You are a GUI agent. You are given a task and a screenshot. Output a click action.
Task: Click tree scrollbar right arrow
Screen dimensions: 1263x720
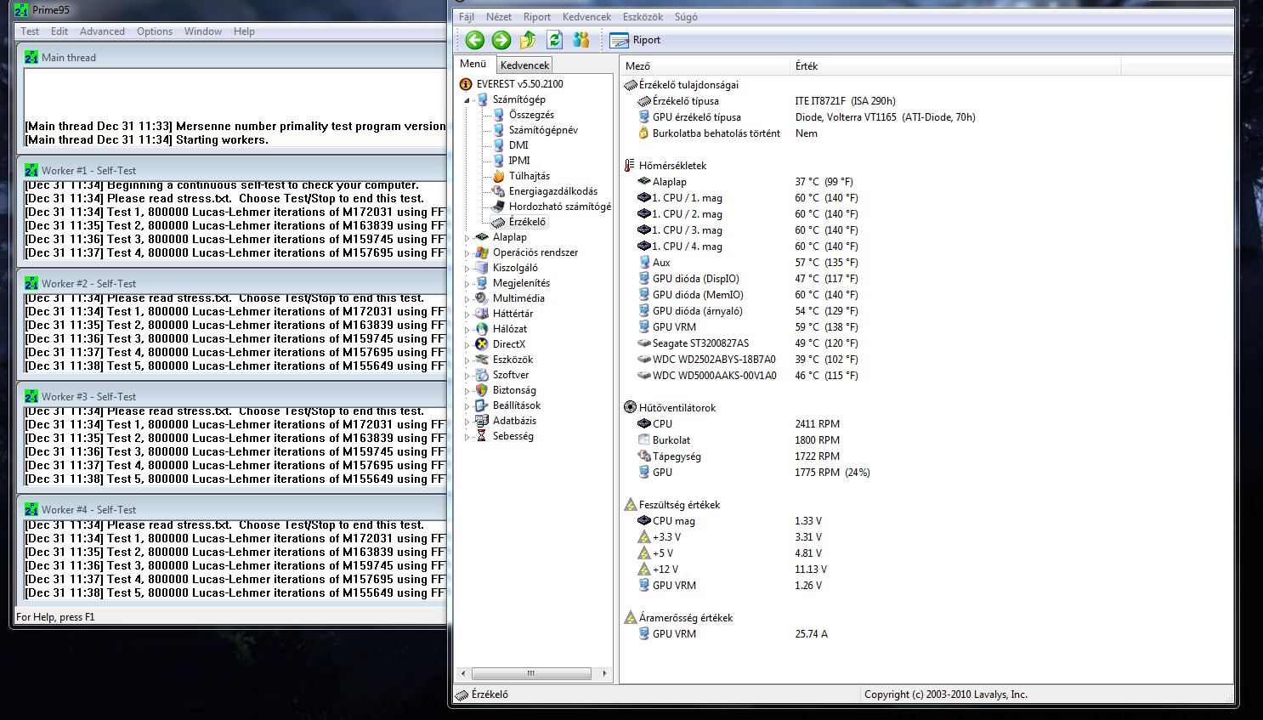[604, 673]
